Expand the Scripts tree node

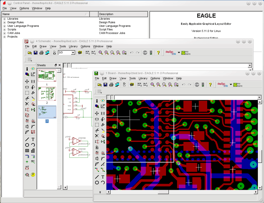click(4, 30)
